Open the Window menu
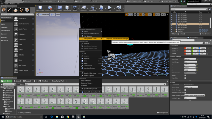Screen dimensions: 212x119 click(12, 4)
